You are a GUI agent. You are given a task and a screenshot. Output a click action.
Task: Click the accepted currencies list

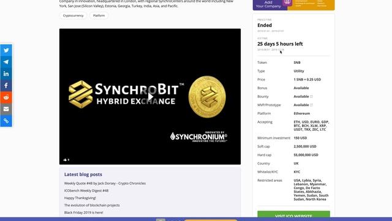(x=311, y=126)
